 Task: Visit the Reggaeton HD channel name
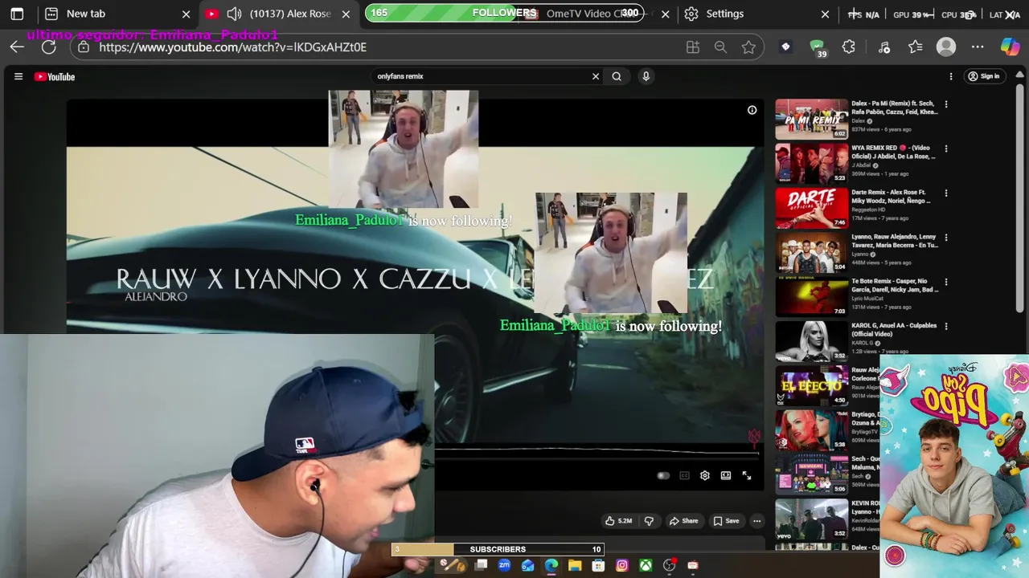pos(868,210)
